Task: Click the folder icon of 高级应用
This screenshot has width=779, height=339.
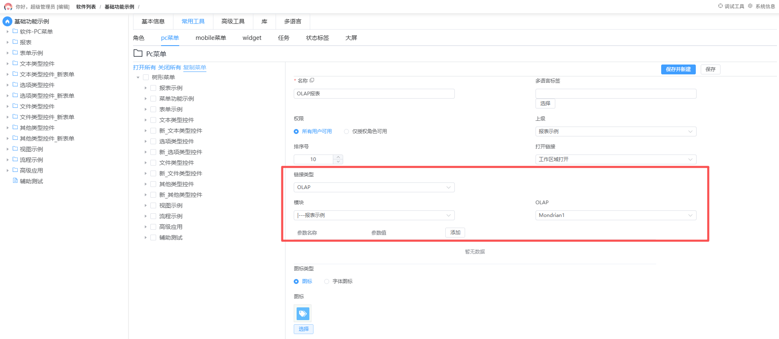Action: (x=15, y=170)
